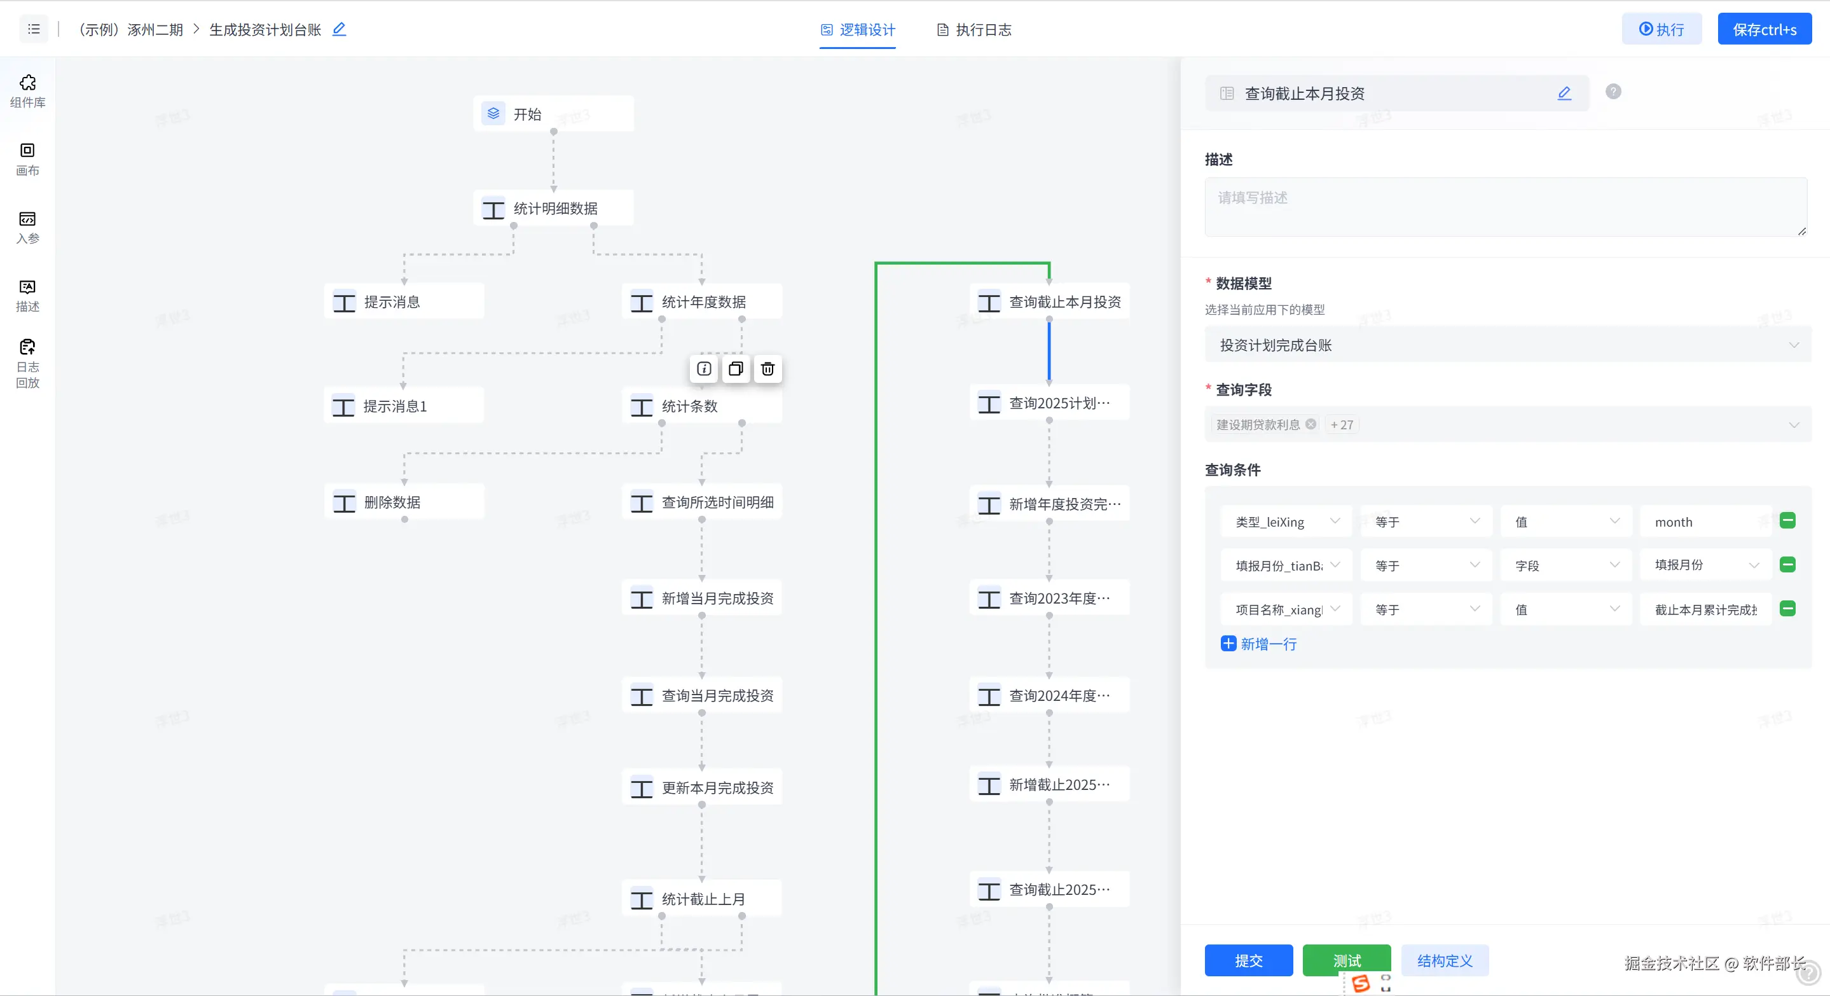Click the help question mark icon
1830x996 pixels.
(x=1613, y=92)
